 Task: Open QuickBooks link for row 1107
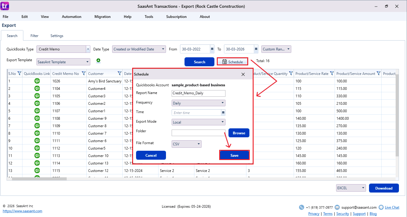click(37, 111)
